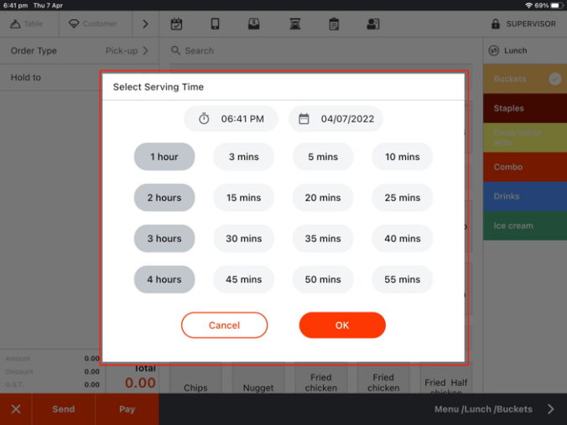Open the calendar schedule icon in toolbar

click(176, 24)
